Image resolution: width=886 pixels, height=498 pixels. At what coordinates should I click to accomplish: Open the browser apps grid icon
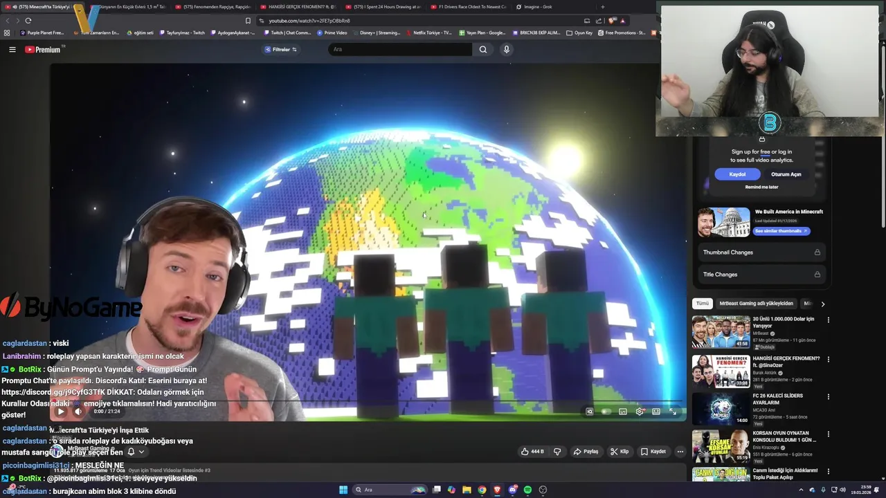pos(7,33)
